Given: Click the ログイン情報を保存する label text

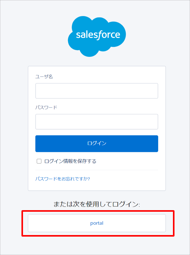Looking at the screenshot, I should click(x=70, y=161).
